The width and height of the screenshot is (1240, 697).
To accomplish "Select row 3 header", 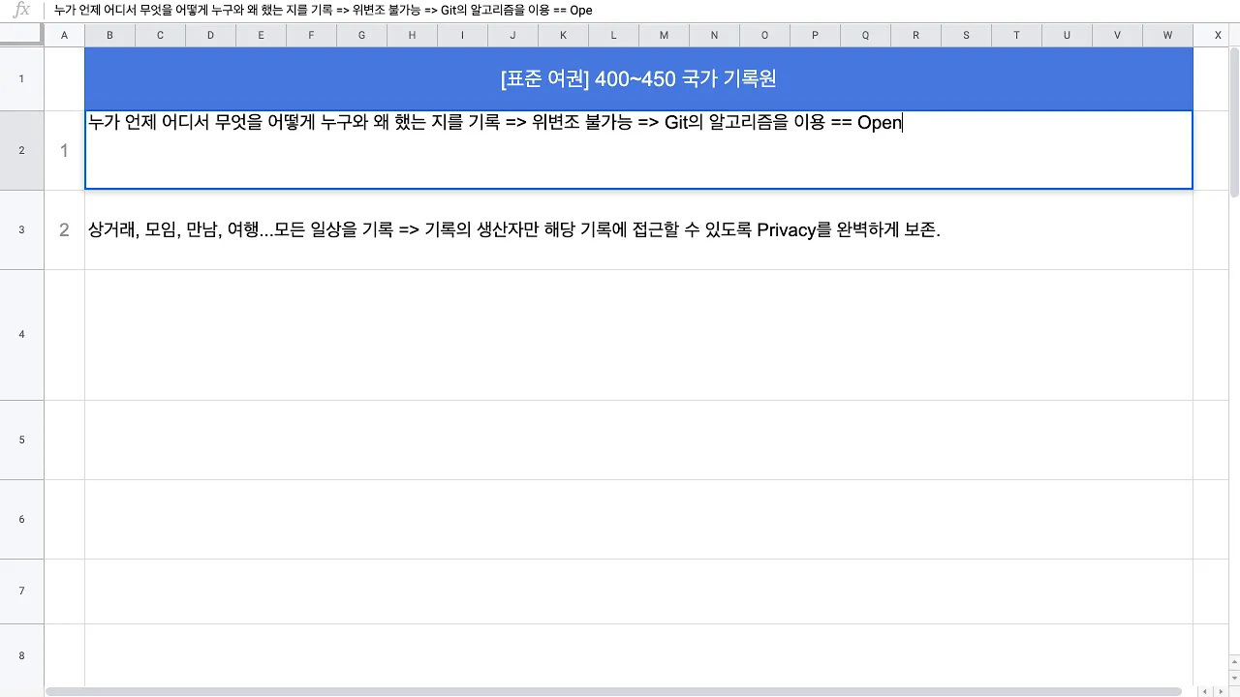I will 21,229.
